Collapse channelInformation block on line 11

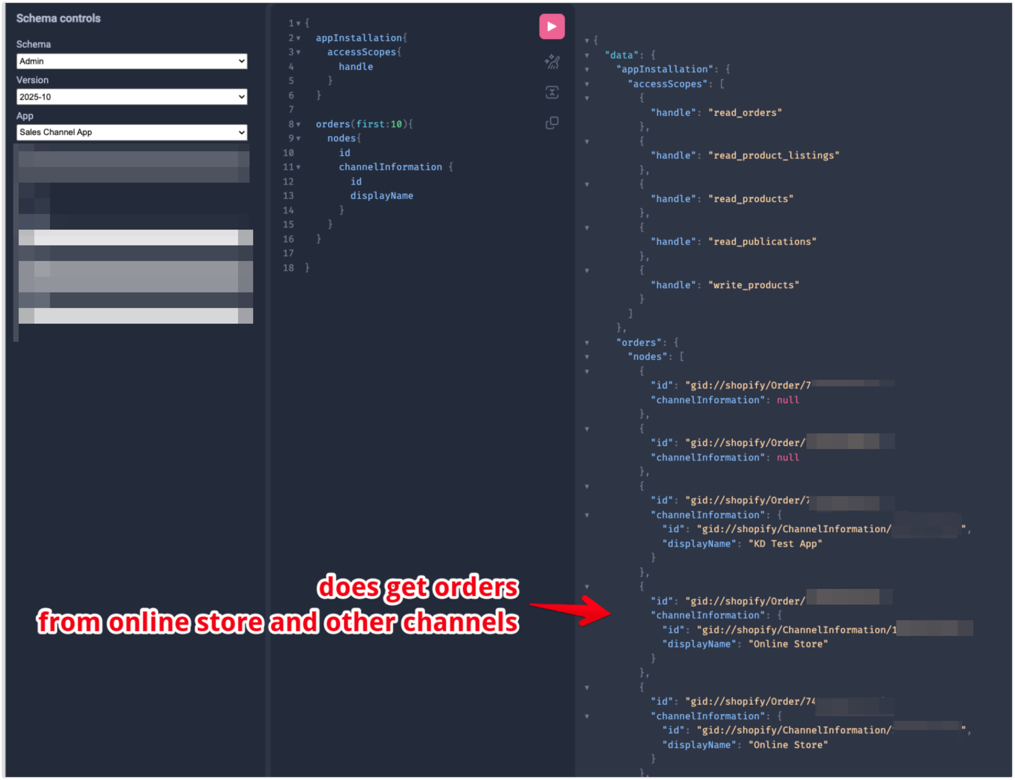(299, 167)
